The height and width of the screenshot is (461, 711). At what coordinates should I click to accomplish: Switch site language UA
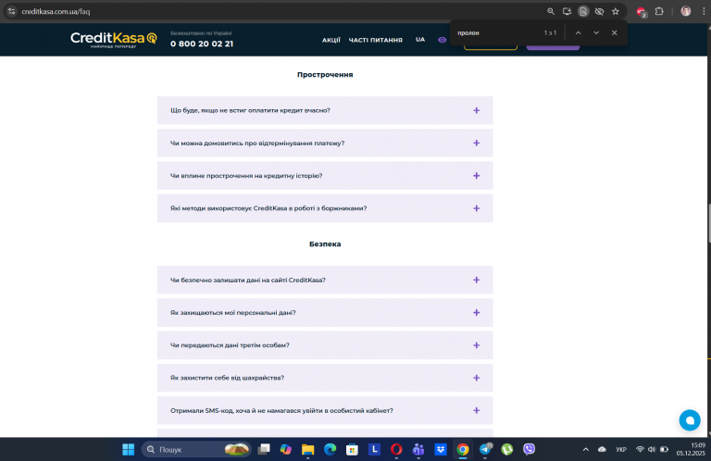click(420, 40)
